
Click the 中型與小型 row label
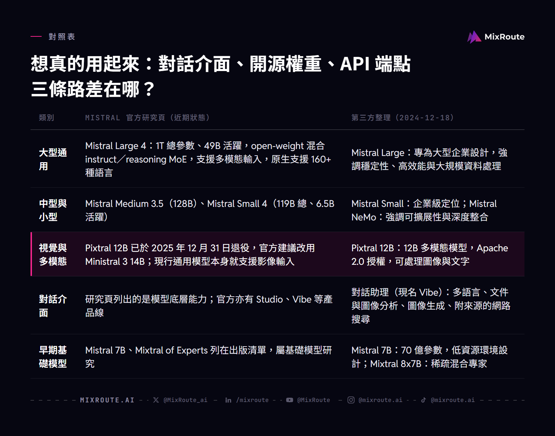pyautogui.click(x=53, y=210)
